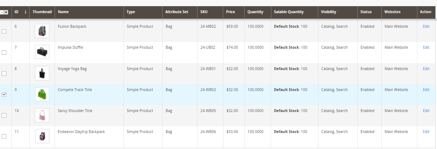
Task: Sort by the Attribute Set column header
Action: pos(180,12)
